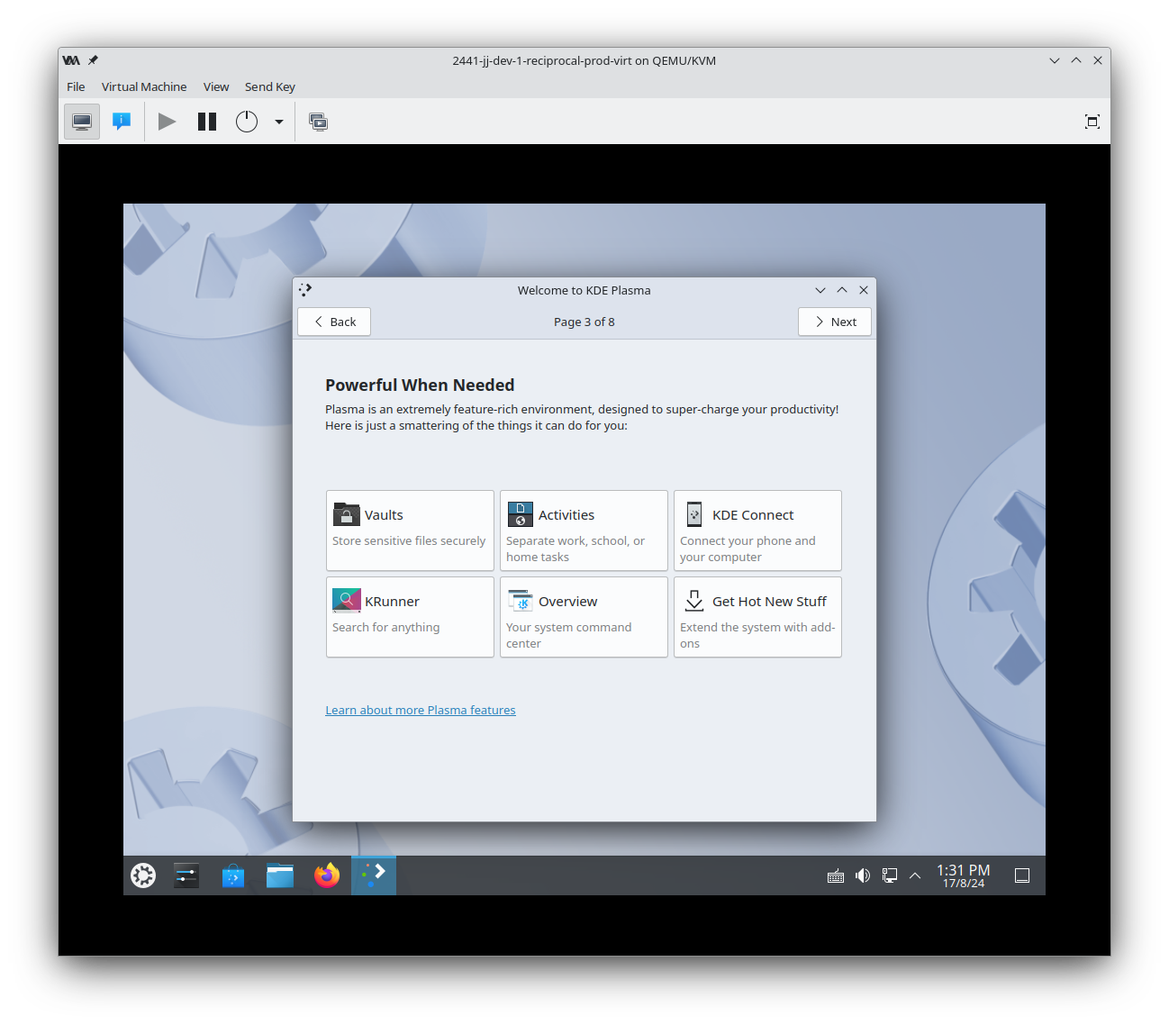1169x1025 pixels.
Task: Shut down the virtual machine (power icon)
Action: (247, 122)
